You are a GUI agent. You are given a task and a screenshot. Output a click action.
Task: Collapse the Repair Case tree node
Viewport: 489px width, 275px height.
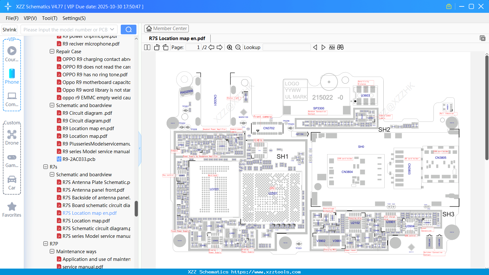52,51
